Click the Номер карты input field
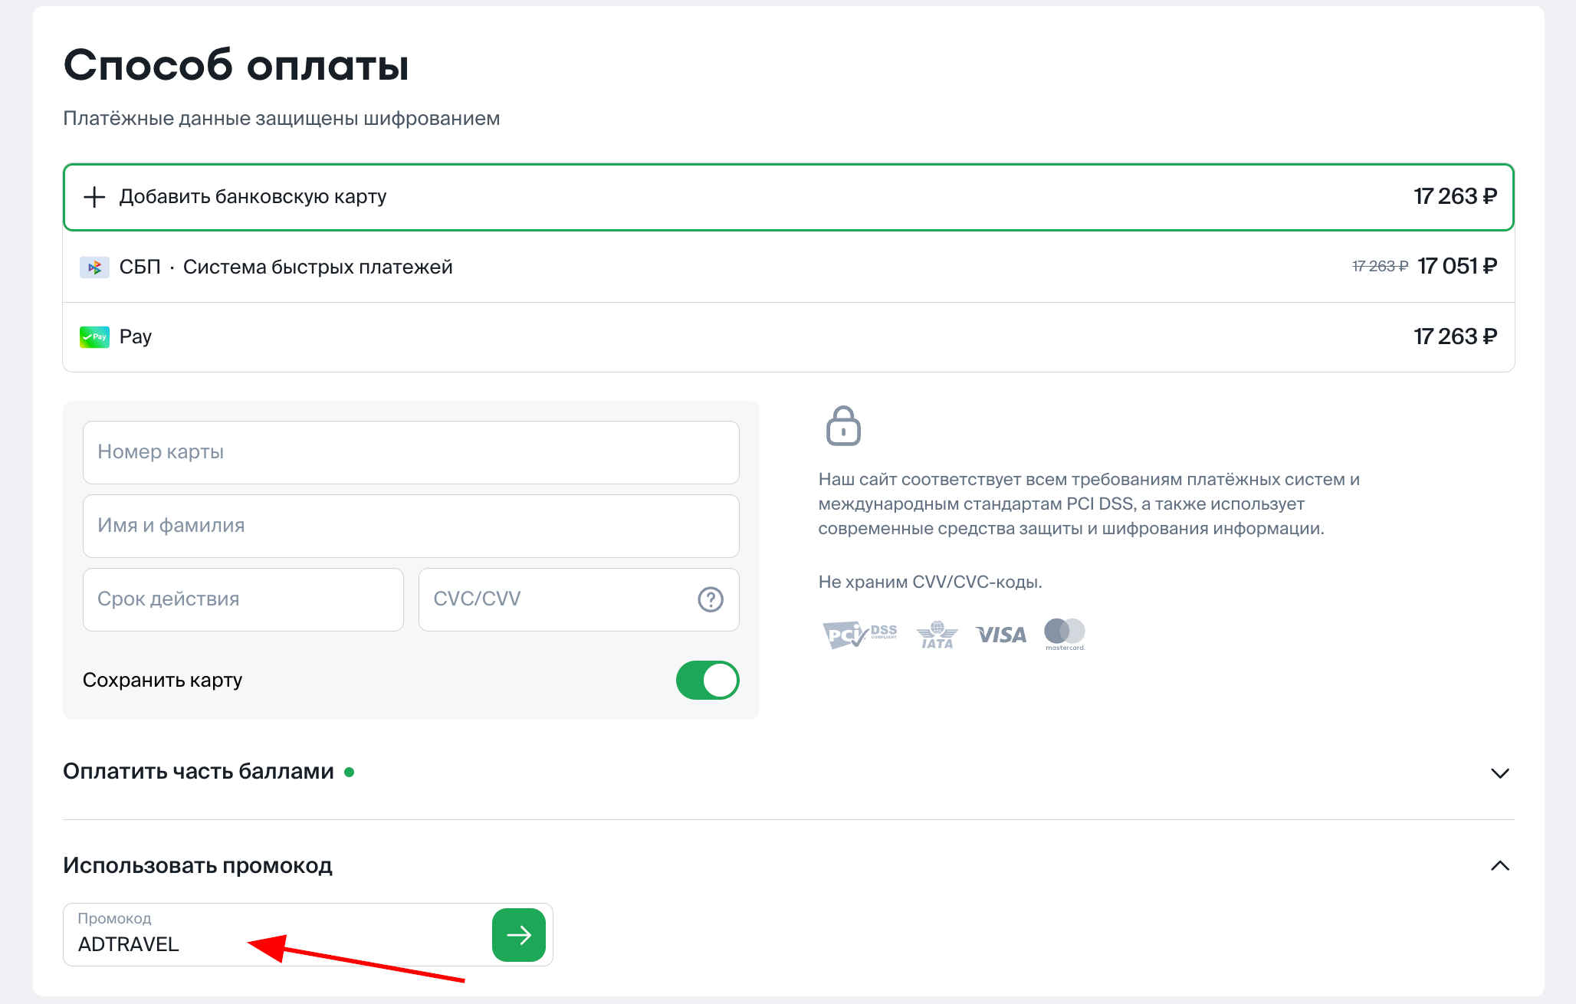 [411, 452]
